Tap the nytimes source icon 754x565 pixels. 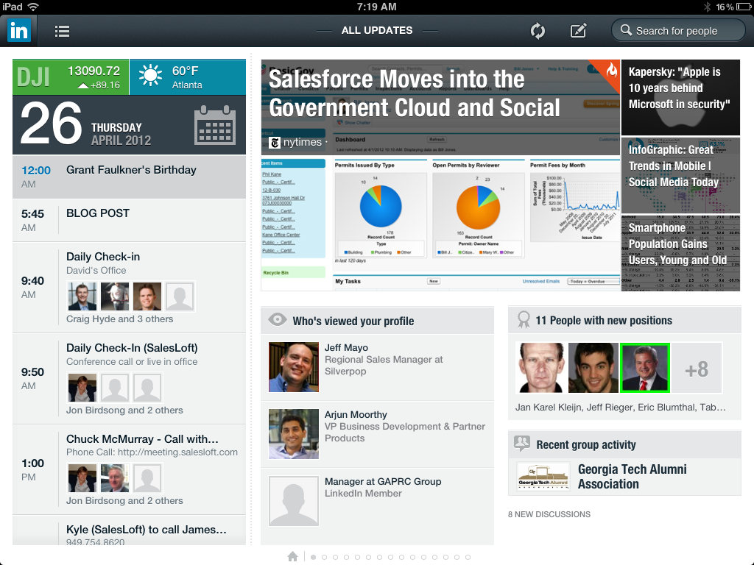tap(275, 142)
